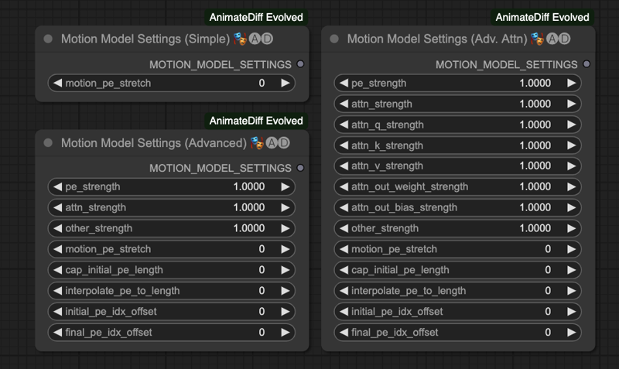Click the attn_v_strength value field
619x369 pixels.
pos(457,166)
